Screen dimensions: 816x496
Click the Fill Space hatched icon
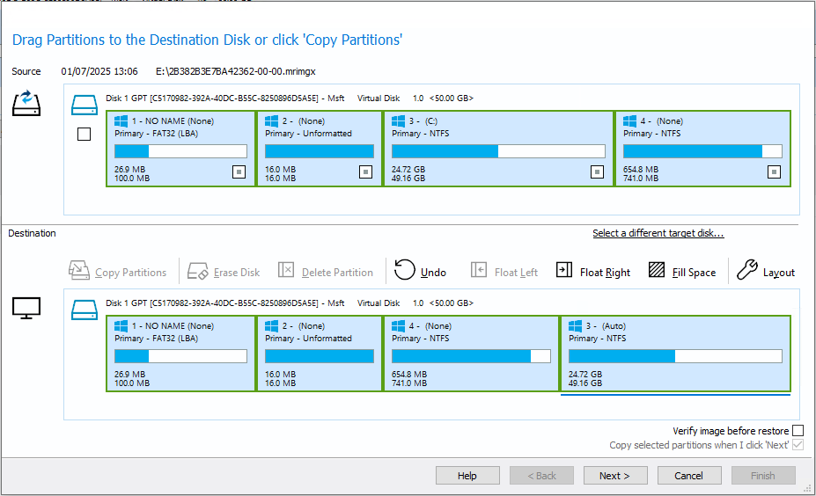click(657, 270)
